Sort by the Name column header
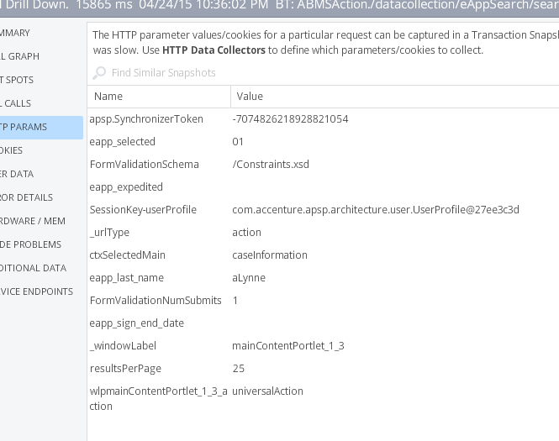Viewport: 559px width, 441px height. click(108, 97)
